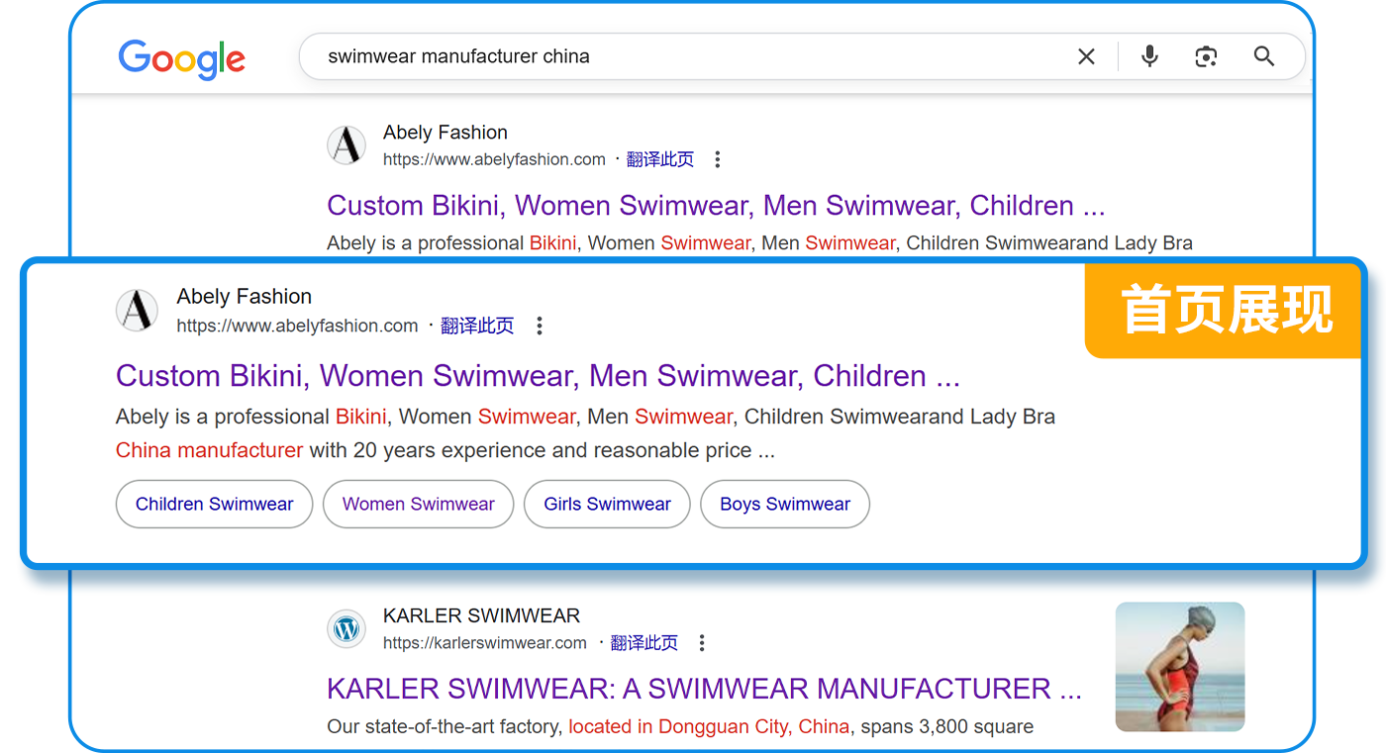Click the Google logo
This screenshot has width=1386, height=753.
pyautogui.click(x=181, y=58)
